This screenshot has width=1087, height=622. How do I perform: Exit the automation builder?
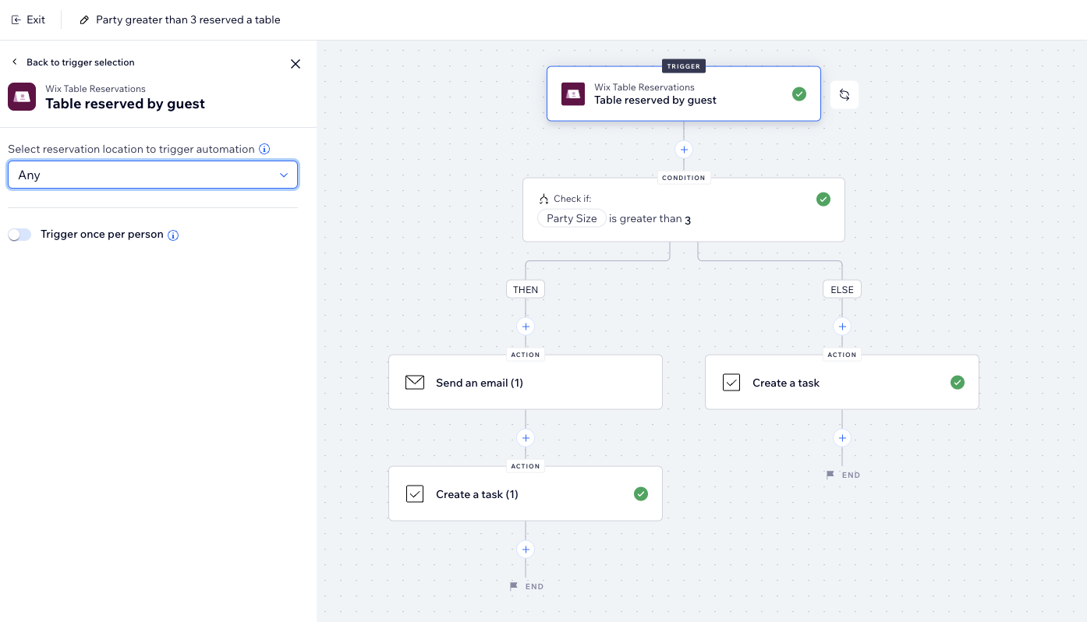tap(29, 20)
